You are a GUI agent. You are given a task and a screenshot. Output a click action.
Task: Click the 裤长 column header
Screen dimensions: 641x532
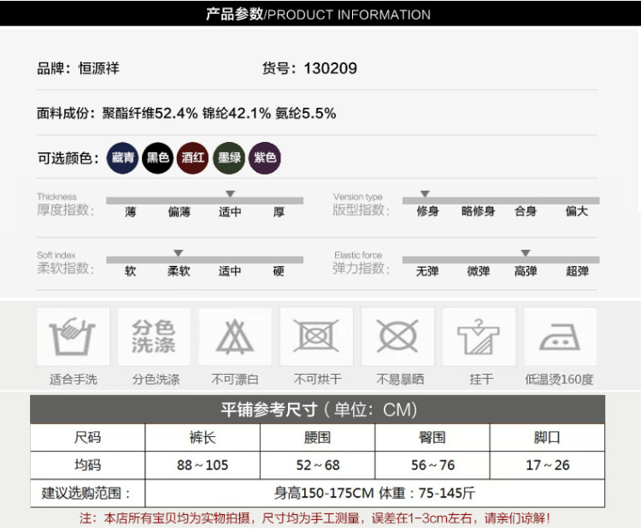202,438
